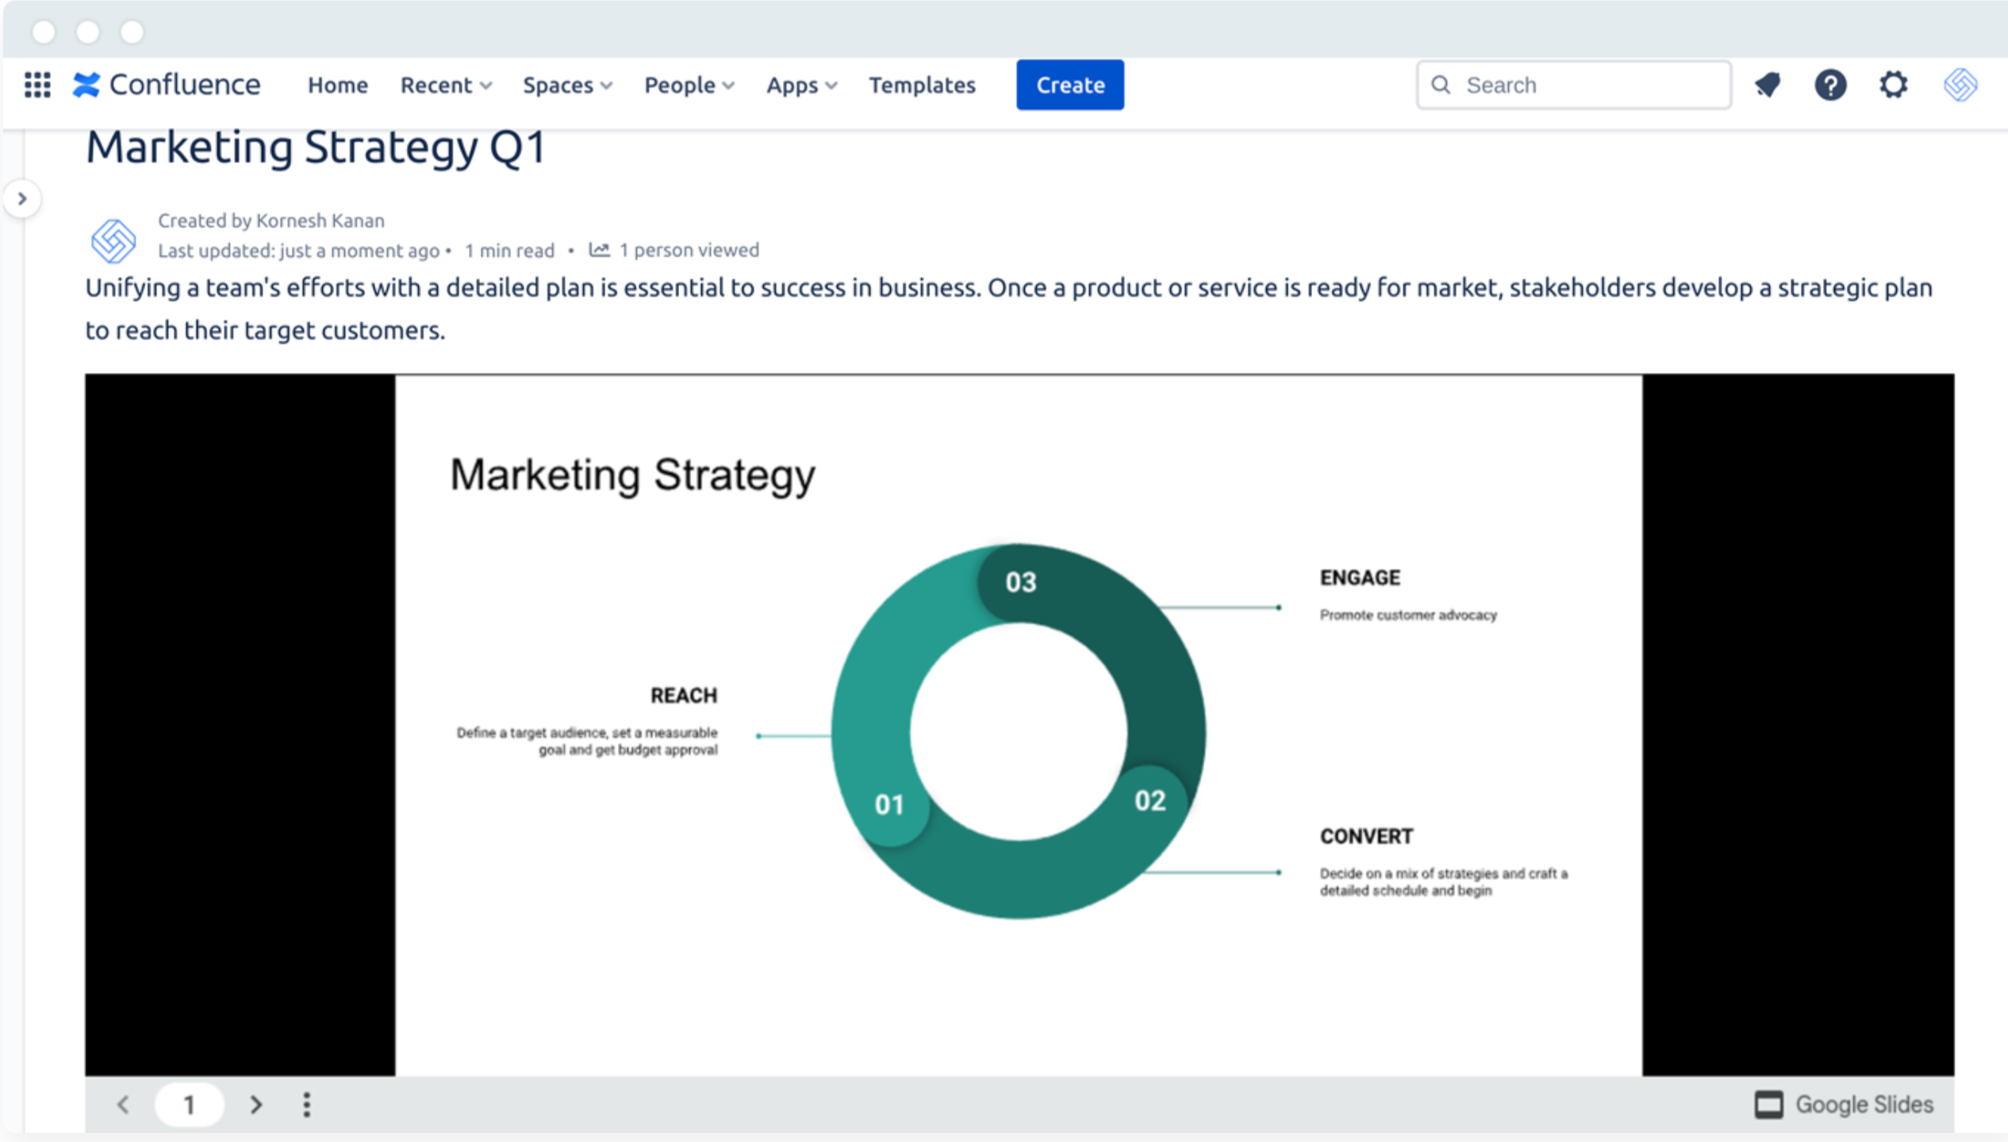Click the 03 segment of the donut
The image size is (2008, 1142).
[x=1020, y=582]
